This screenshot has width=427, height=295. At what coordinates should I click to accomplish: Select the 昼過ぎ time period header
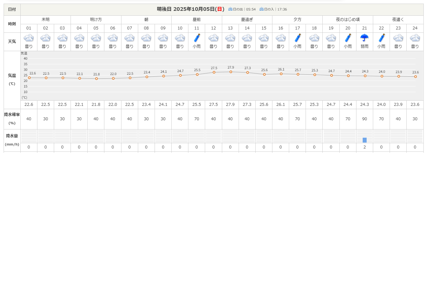pos(247,20)
